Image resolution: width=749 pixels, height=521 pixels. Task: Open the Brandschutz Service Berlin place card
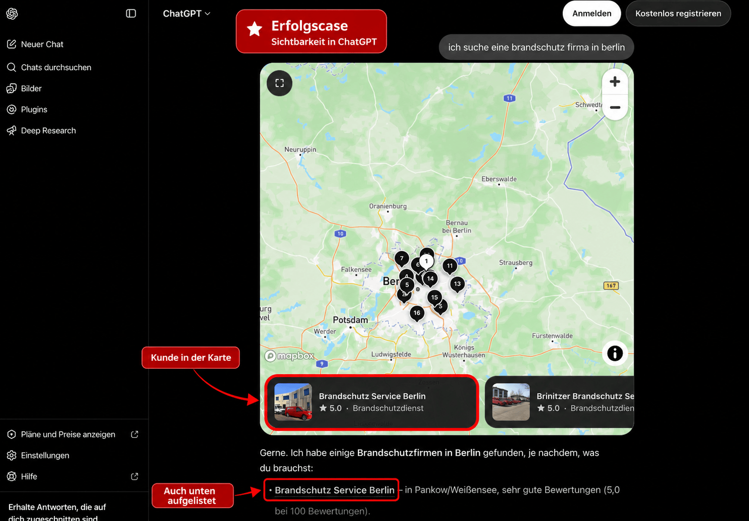click(x=372, y=403)
